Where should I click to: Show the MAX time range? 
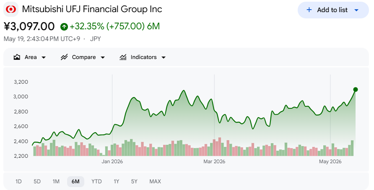click(155, 182)
